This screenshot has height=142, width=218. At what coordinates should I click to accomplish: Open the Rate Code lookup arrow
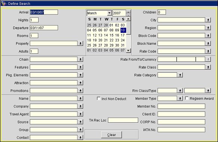[208, 51]
